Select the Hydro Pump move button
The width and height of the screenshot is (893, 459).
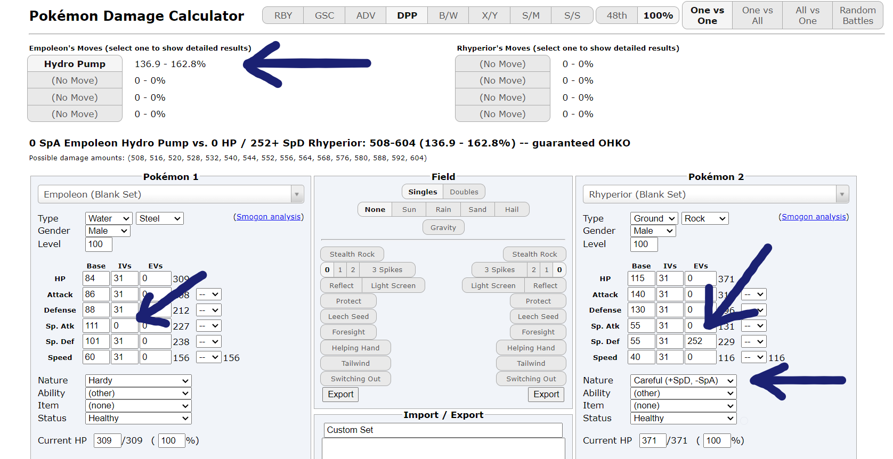point(75,64)
